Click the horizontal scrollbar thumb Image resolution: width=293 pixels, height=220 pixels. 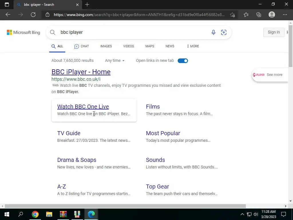125,206
